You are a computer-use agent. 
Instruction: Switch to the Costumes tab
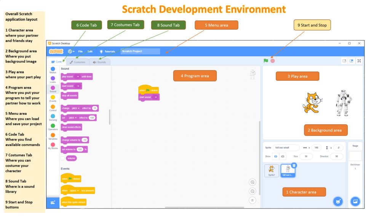[78, 62]
